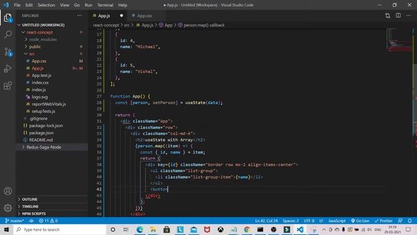Expand the node_modules folder
Viewport: 417px width, 235px height.
tap(52, 39)
